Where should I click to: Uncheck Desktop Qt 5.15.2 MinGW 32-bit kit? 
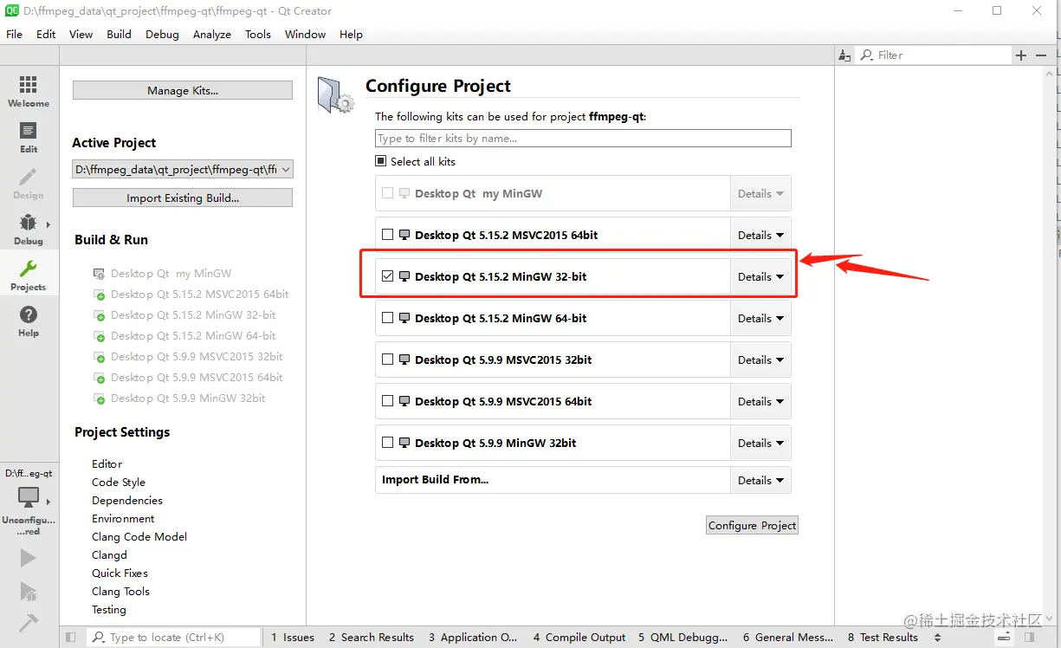click(387, 276)
